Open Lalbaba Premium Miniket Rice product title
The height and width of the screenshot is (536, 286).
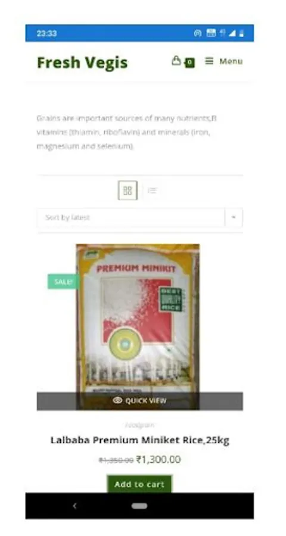tap(140, 440)
